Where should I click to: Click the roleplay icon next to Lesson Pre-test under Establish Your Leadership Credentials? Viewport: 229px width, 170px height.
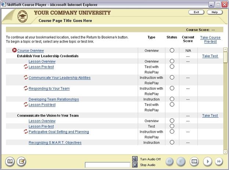pyautogui.click(x=26, y=67)
